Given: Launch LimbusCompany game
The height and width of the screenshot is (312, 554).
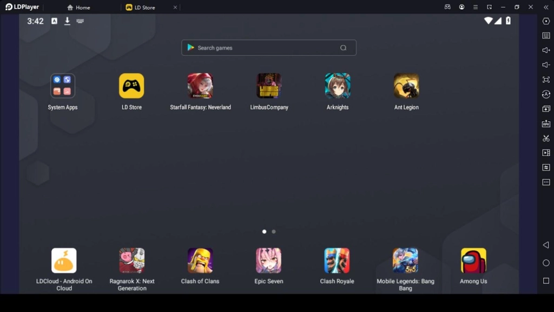Looking at the screenshot, I should tap(269, 86).
